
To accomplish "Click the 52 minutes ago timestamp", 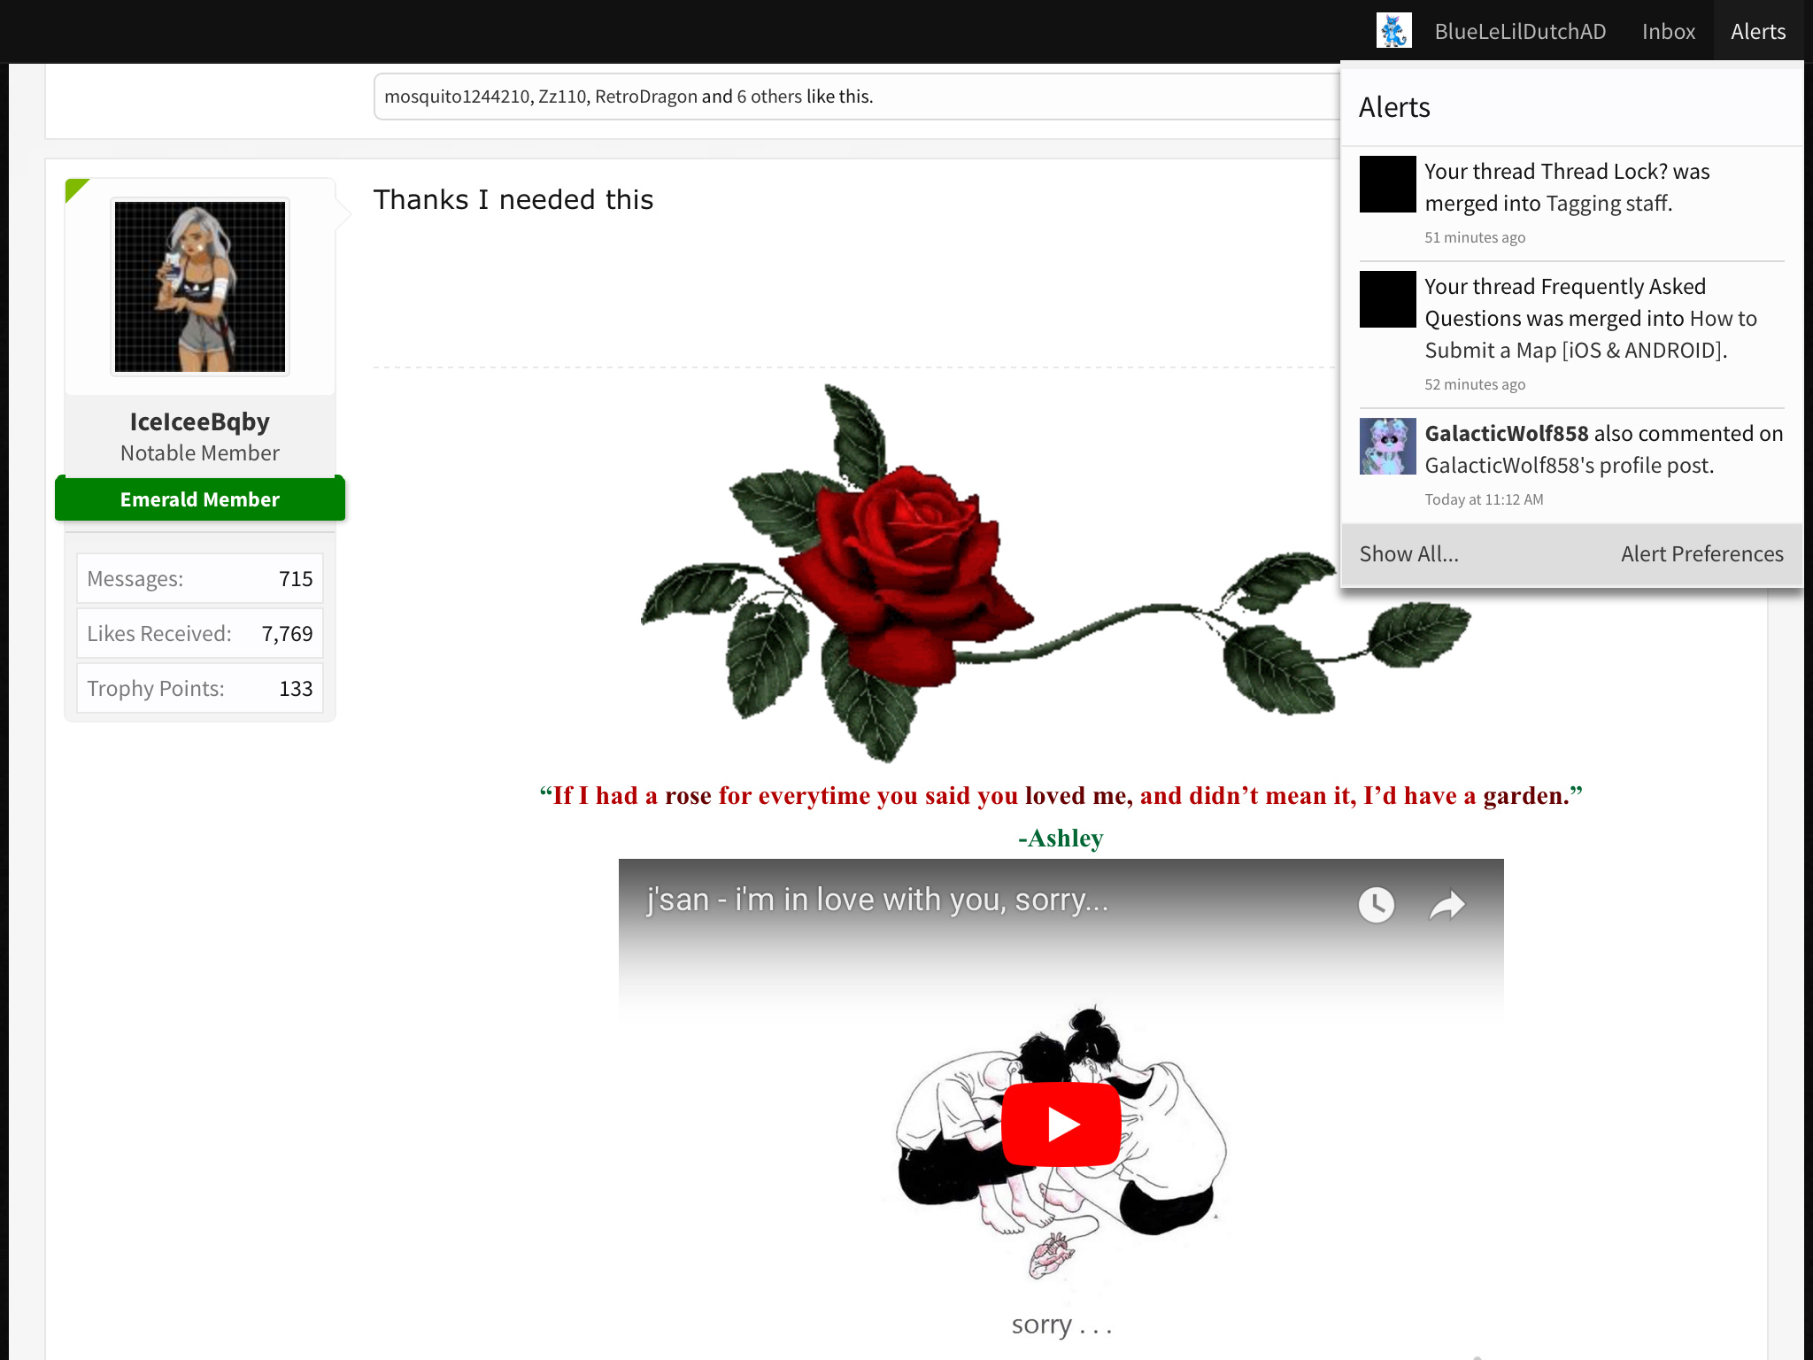I will coord(1475,384).
